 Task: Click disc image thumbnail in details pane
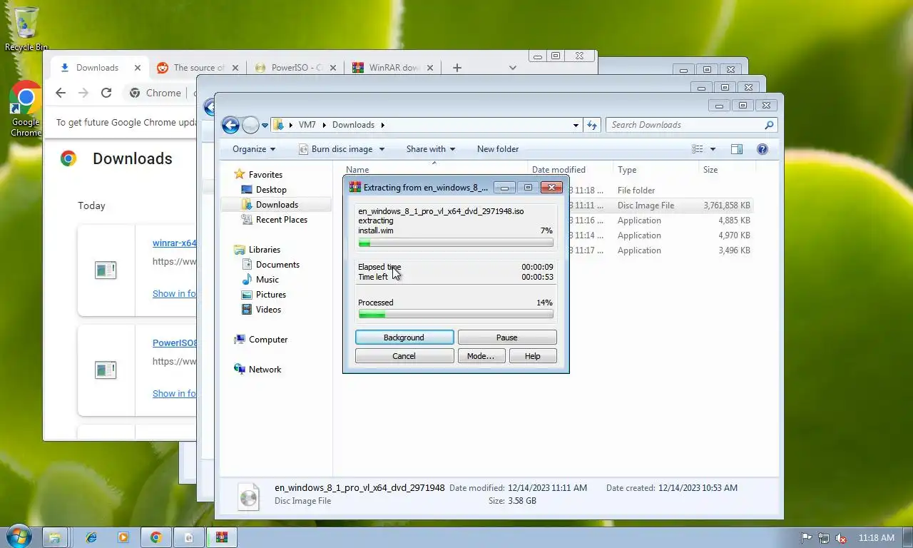[x=248, y=496]
